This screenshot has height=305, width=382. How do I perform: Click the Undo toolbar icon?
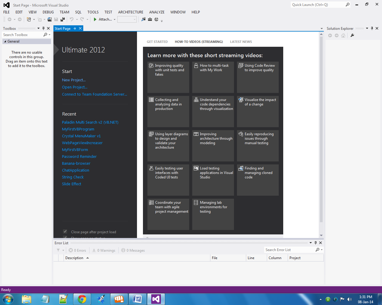(72, 19)
